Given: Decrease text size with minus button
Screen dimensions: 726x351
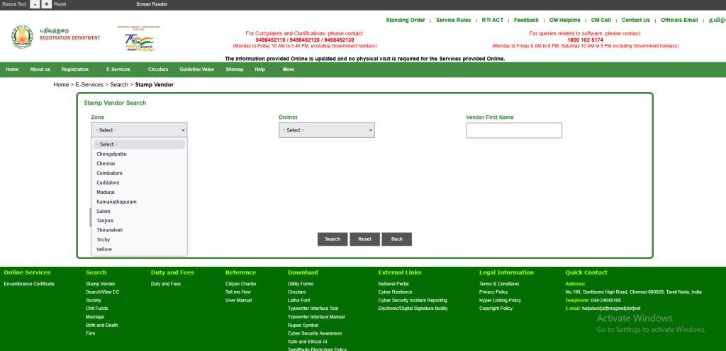Looking at the screenshot, I should coord(35,4).
